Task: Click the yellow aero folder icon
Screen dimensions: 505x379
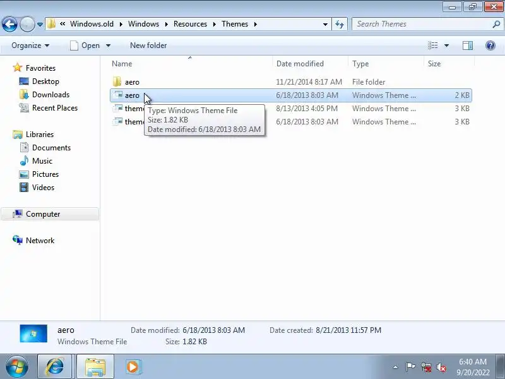Action: 117,81
